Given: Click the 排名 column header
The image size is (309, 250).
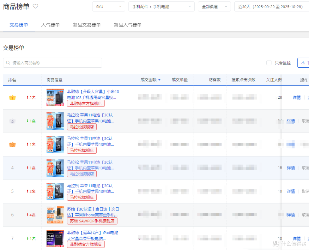Looking at the screenshot, I should click(x=12, y=80).
